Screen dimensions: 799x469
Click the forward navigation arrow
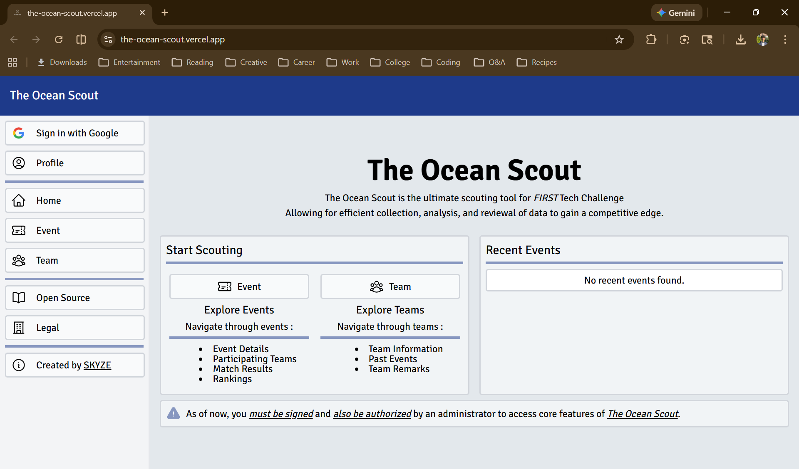point(36,39)
